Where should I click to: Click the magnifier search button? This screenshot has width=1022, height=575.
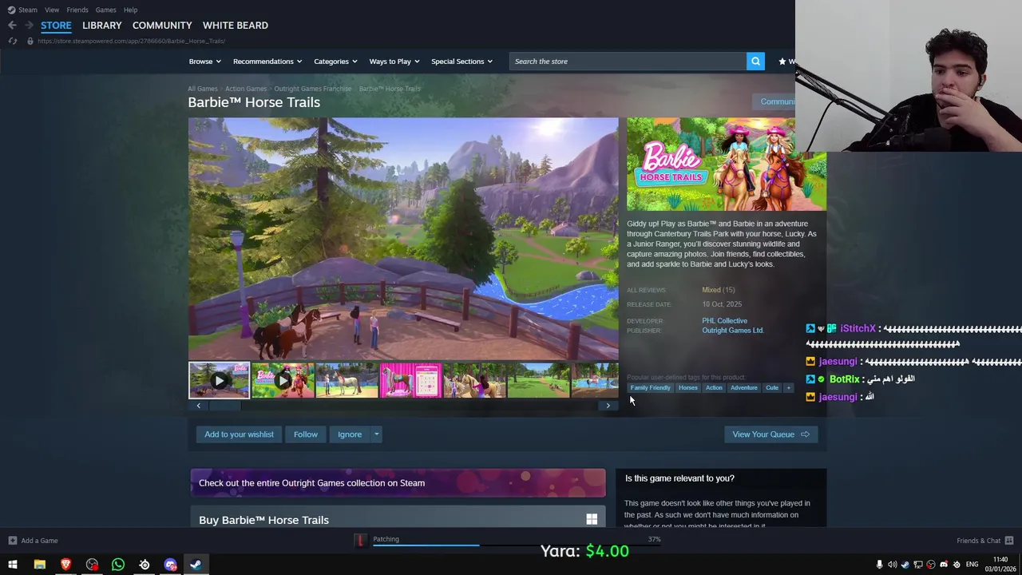pos(755,61)
